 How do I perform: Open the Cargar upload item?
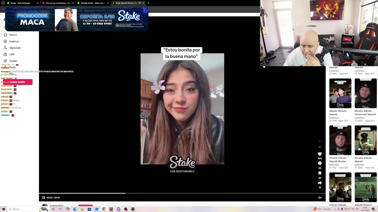click(10, 61)
